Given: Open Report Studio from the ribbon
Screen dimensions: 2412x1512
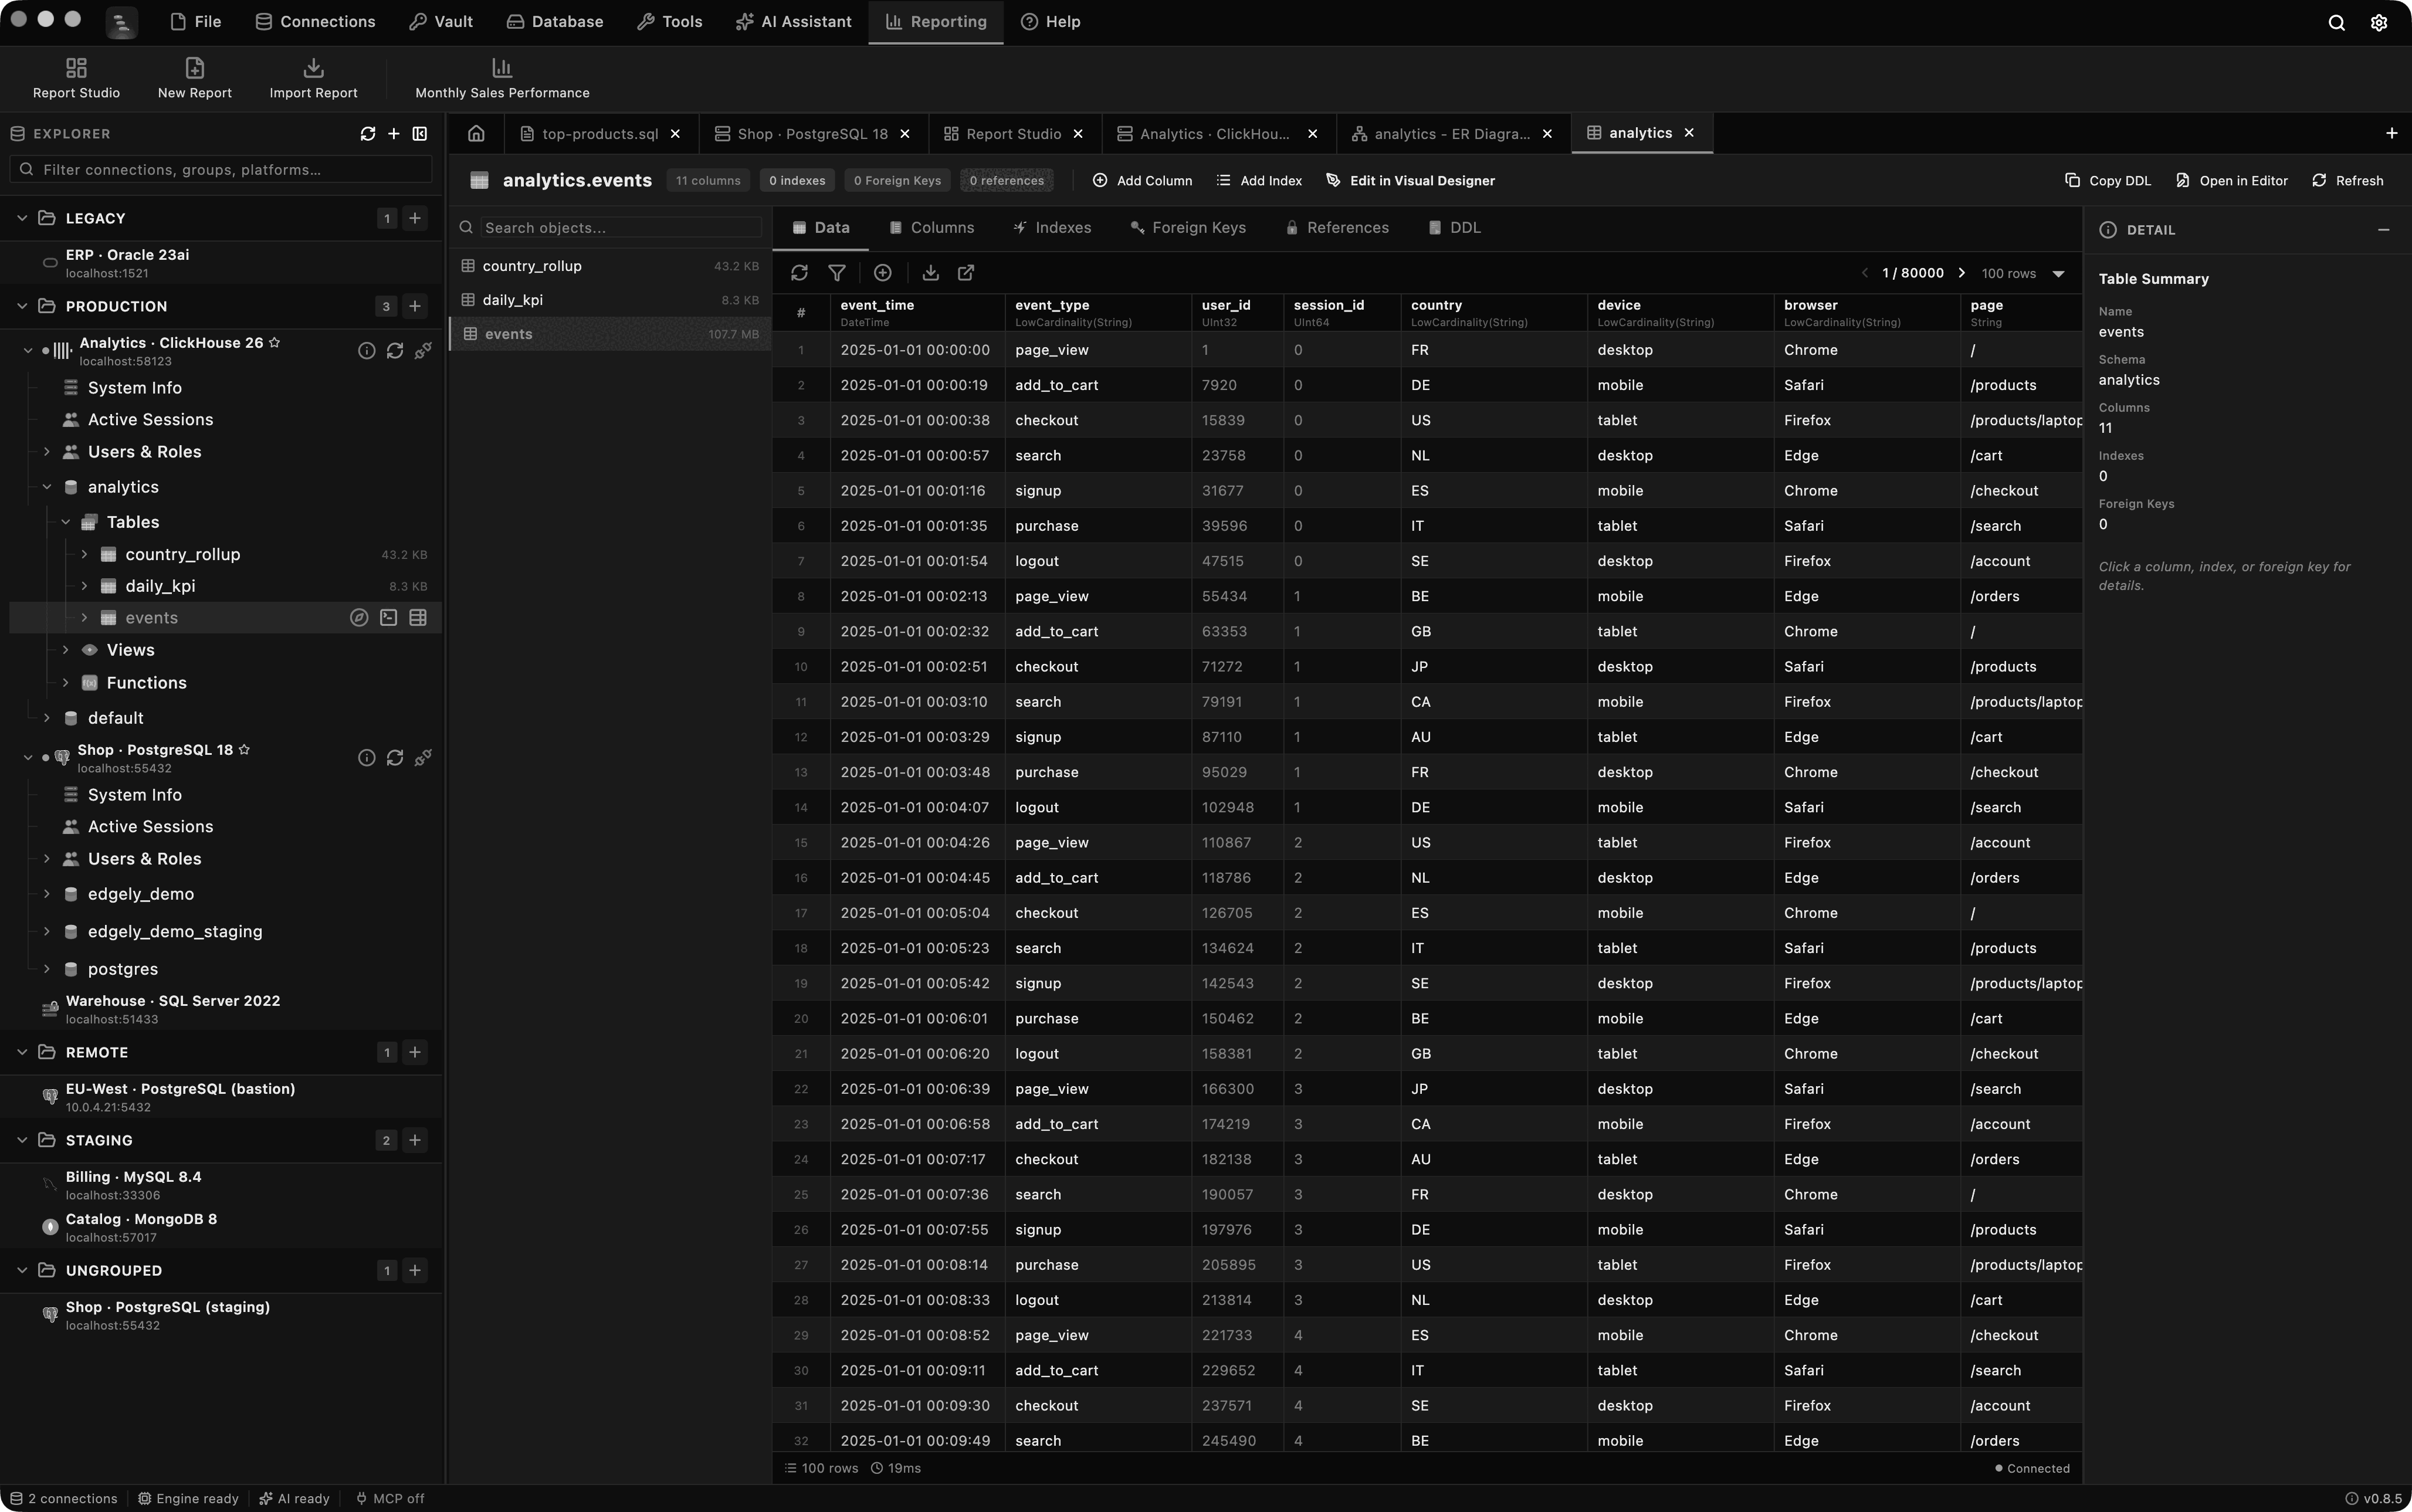Looking at the screenshot, I should [x=76, y=78].
